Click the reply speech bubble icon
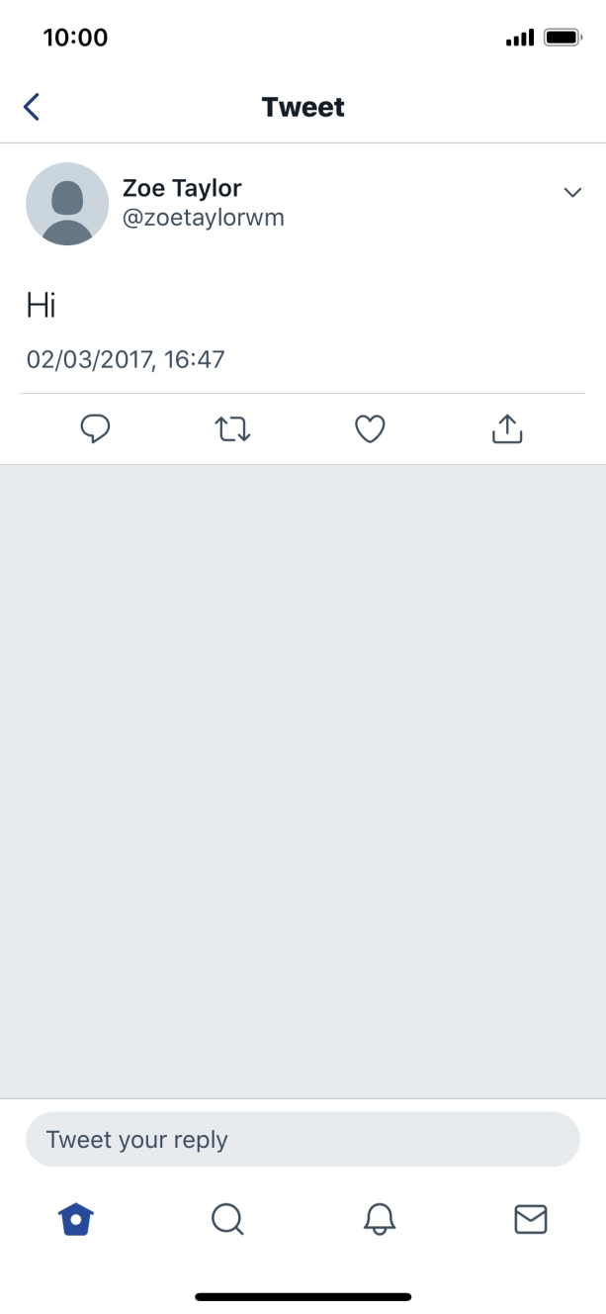This screenshot has width=606, height=1314. coord(95,428)
